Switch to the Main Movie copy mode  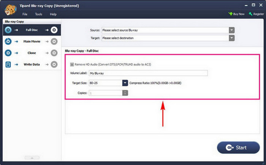click(x=31, y=41)
